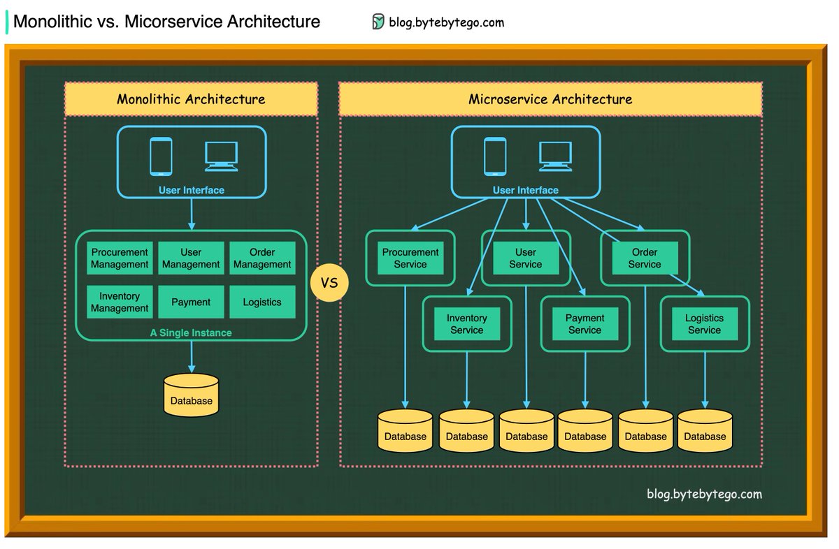
Task: Enable the Inventory Management module
Action: tap(119, 302)
